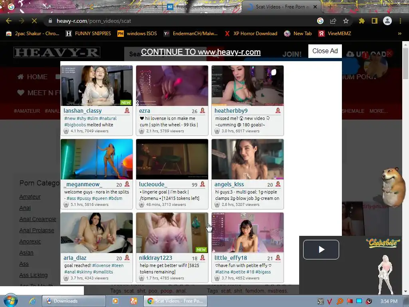Click the Google icon in the address bar

coord(320,21)
